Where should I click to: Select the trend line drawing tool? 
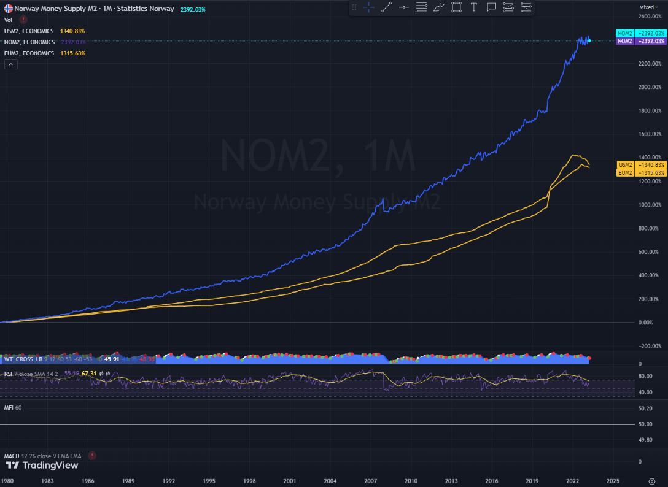tap(386, 7)
